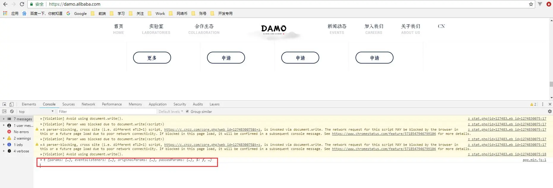Viewport: 553px width, 188px height.
Task: Activate DevTools inspect element icon
Action: [x=4, y=104]
